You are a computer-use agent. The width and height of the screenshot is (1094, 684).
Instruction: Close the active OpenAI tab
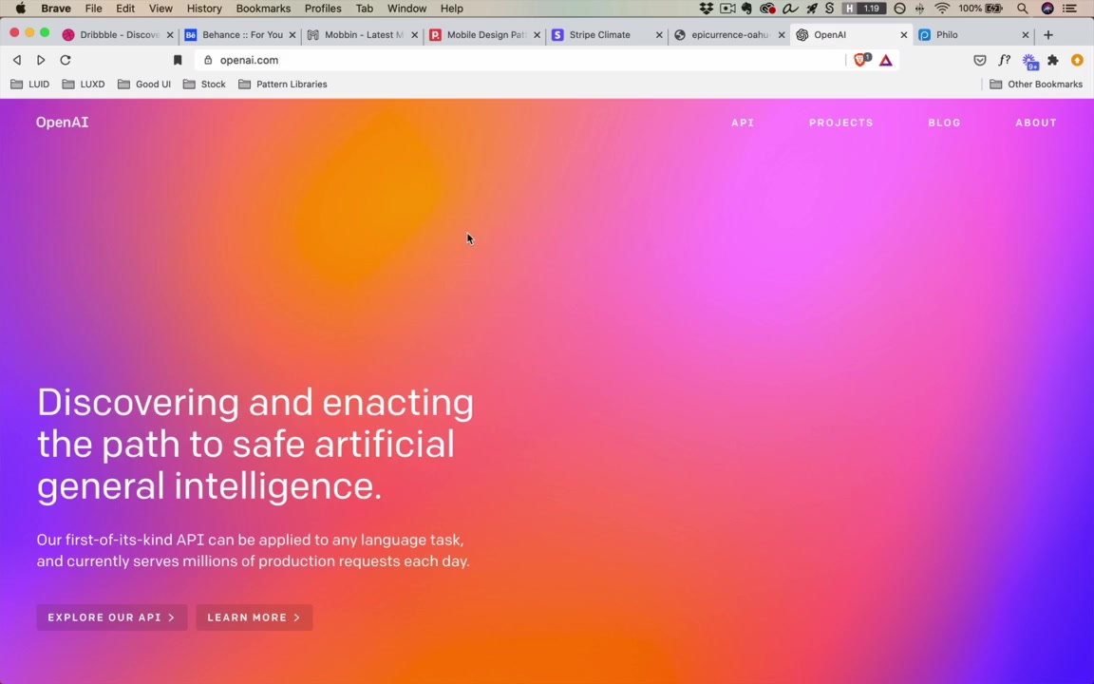(903, 35)
